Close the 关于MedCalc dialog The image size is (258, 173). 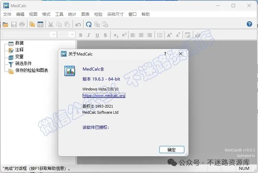tap(181, 54)
